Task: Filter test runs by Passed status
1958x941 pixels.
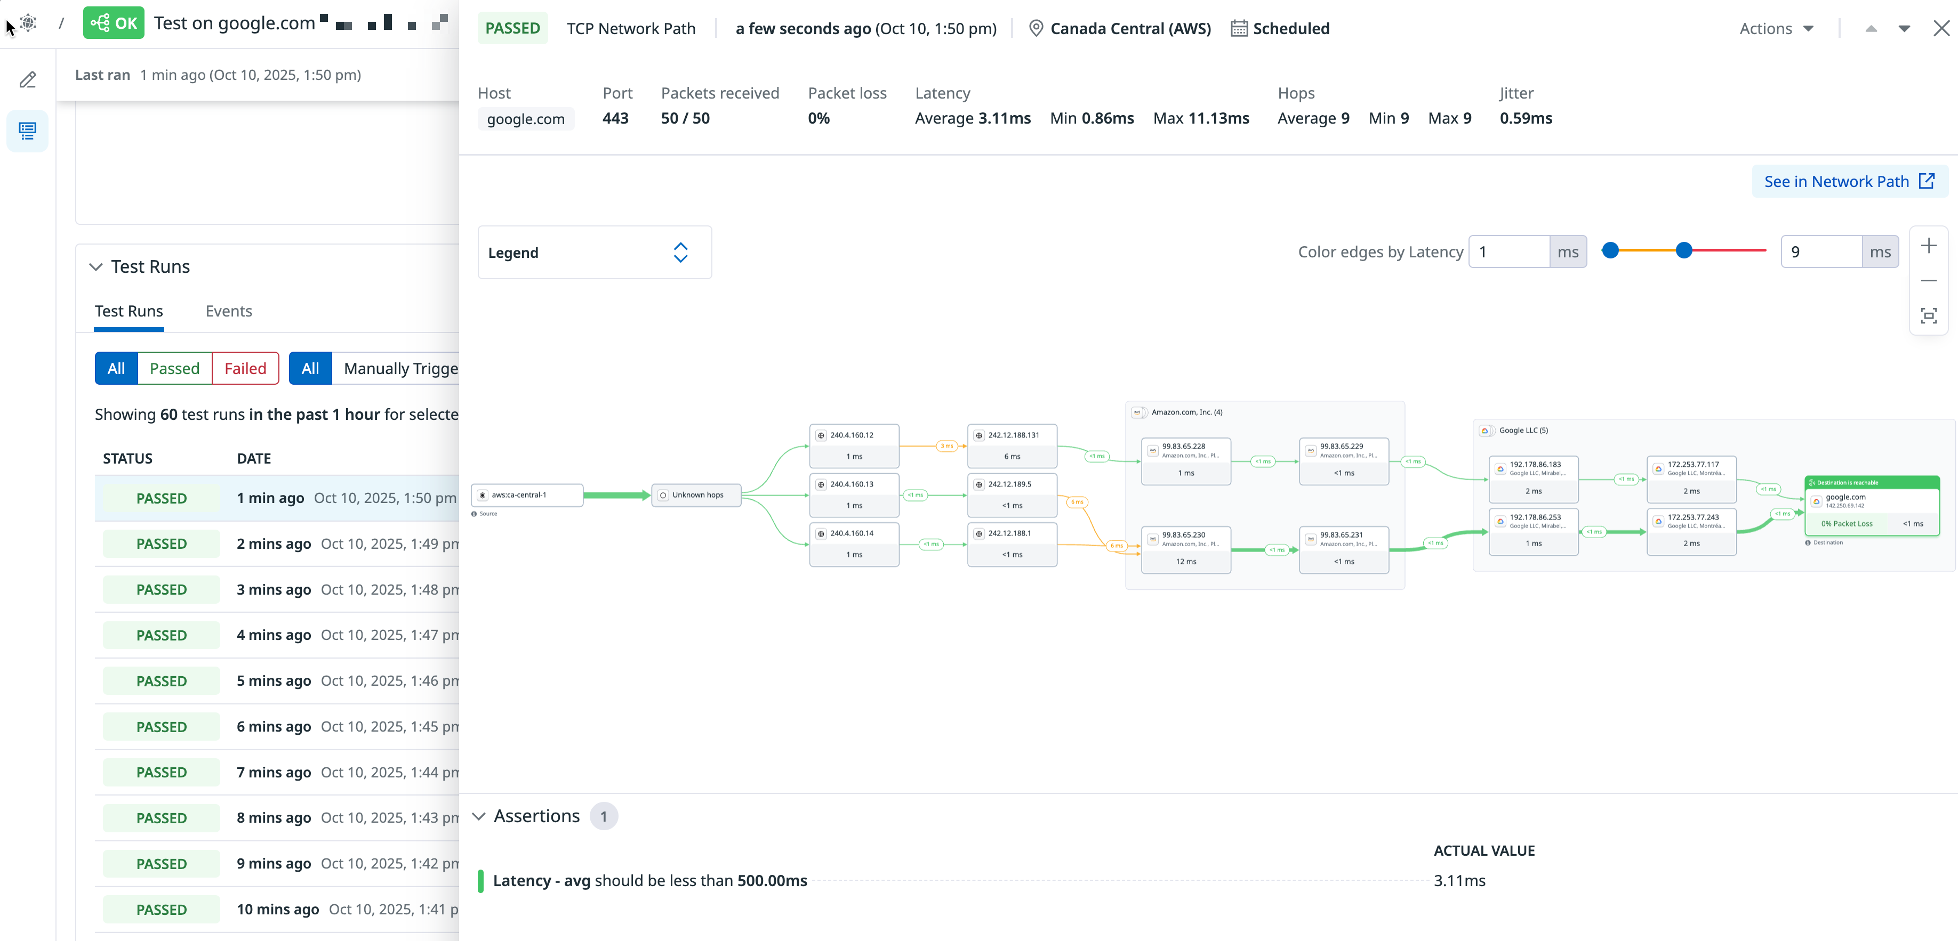Action: coord(174,368)
